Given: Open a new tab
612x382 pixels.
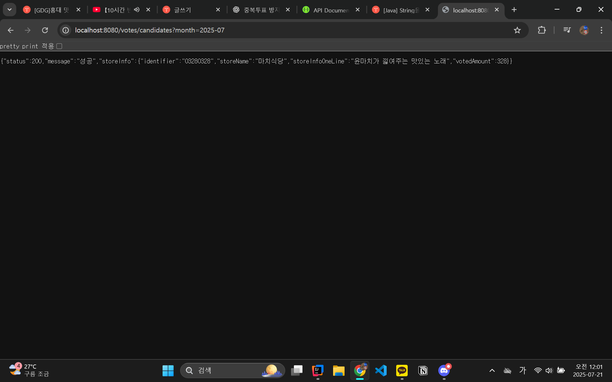Looking at the screenshot, I should pyautogui.click(x=514, y=10).
